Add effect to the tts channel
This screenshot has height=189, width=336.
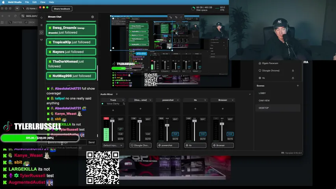pyautogui.click(x=195, y=109)
